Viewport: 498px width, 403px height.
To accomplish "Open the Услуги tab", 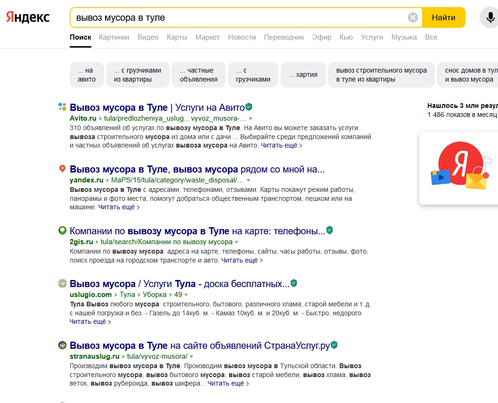I will click(372, 37).
